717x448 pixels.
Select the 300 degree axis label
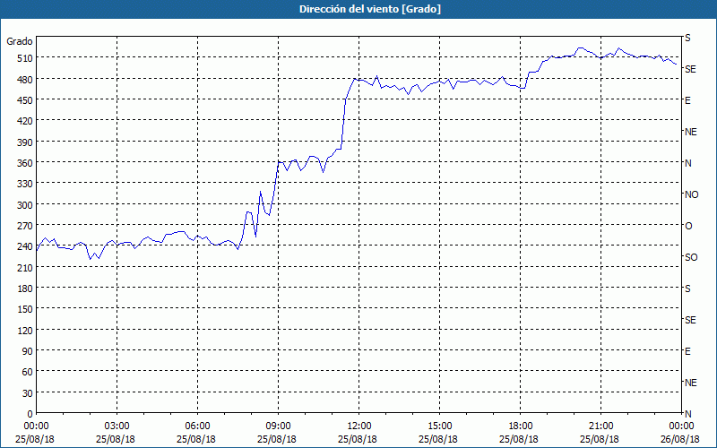click(26, 205)
